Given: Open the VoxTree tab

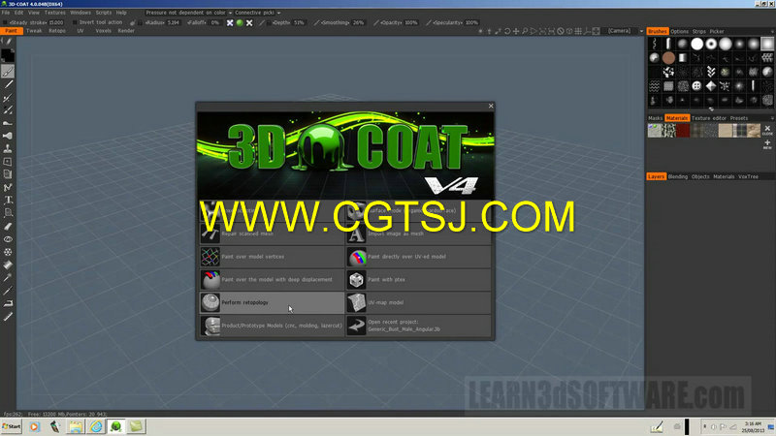Looking at the screenshot, I should click(x=748, y=176).
